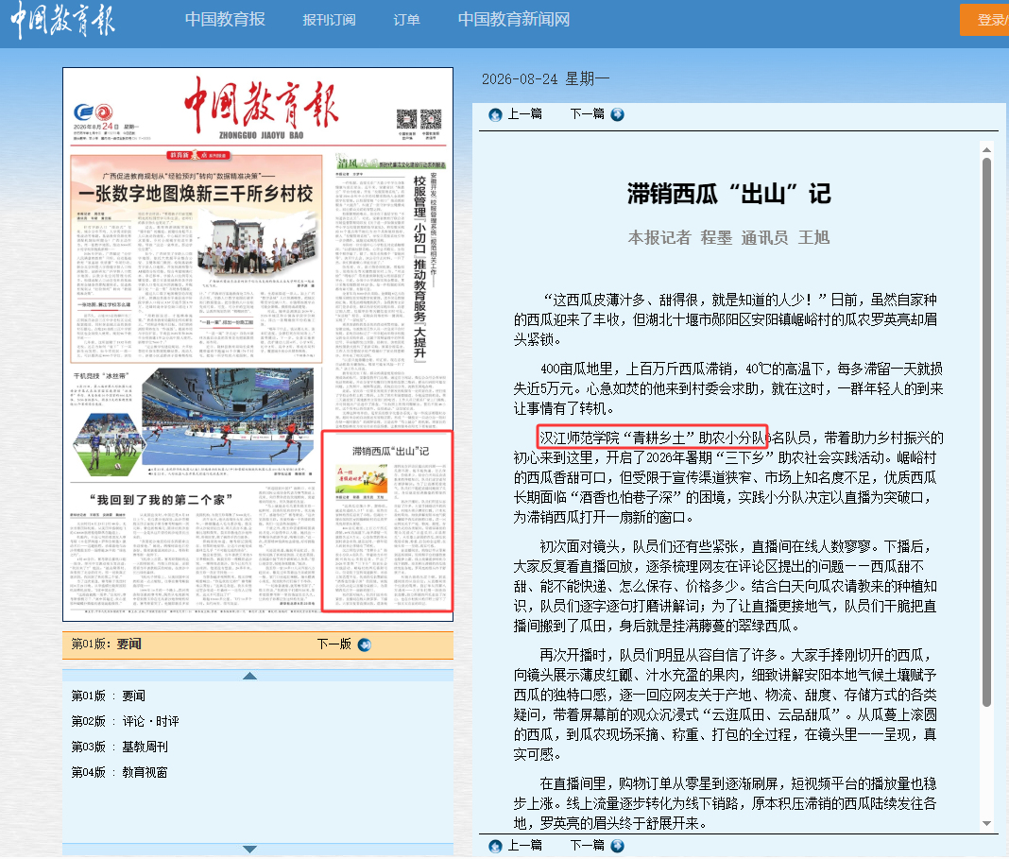Click 第01版：要闻 current page label

tap(106, 644)
